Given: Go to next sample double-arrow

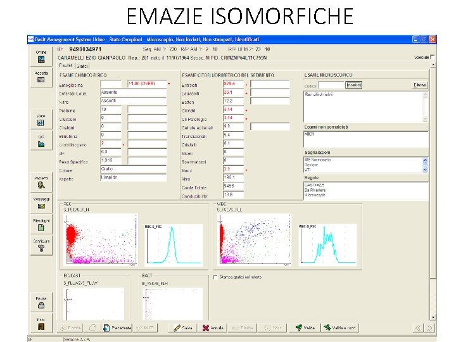Looking at the screenshot, I should [429, 328].
